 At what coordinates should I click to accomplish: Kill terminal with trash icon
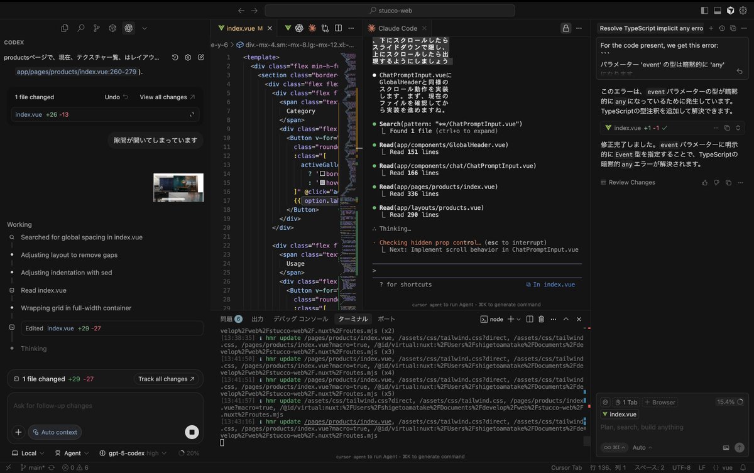(541, 319)
